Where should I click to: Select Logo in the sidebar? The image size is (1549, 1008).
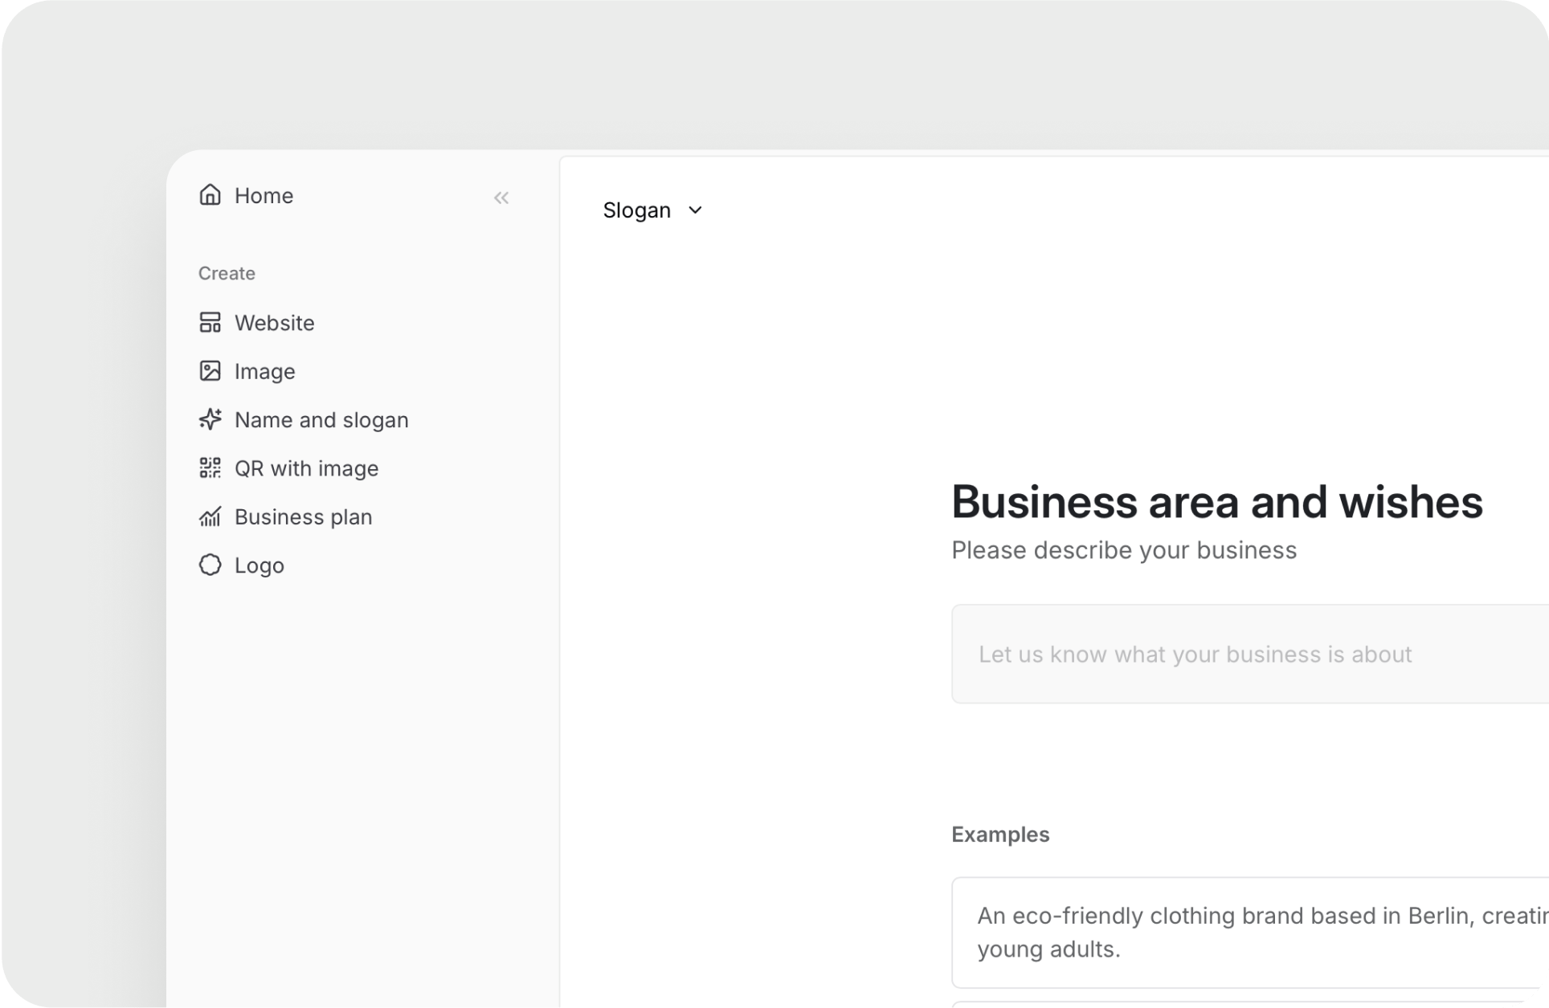[259, 565]
